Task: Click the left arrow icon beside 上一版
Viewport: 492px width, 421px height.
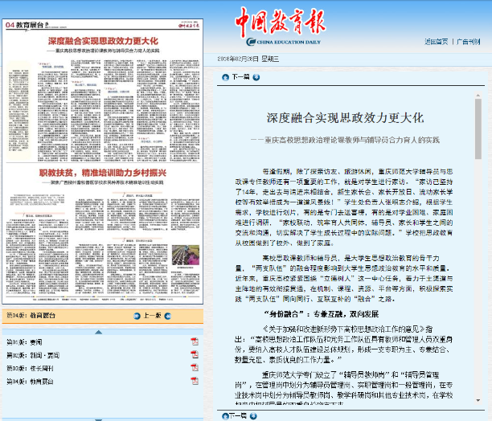Action: (135, 316)
